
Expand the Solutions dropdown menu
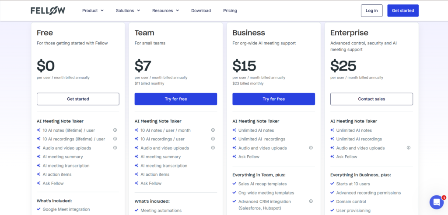[x=128, y=10]
